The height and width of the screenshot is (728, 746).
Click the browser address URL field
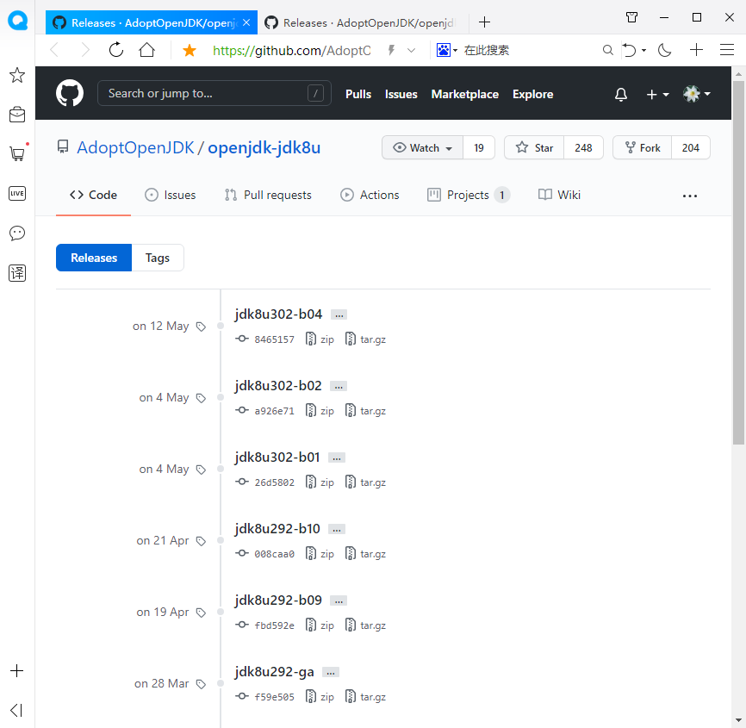[292, 51]
